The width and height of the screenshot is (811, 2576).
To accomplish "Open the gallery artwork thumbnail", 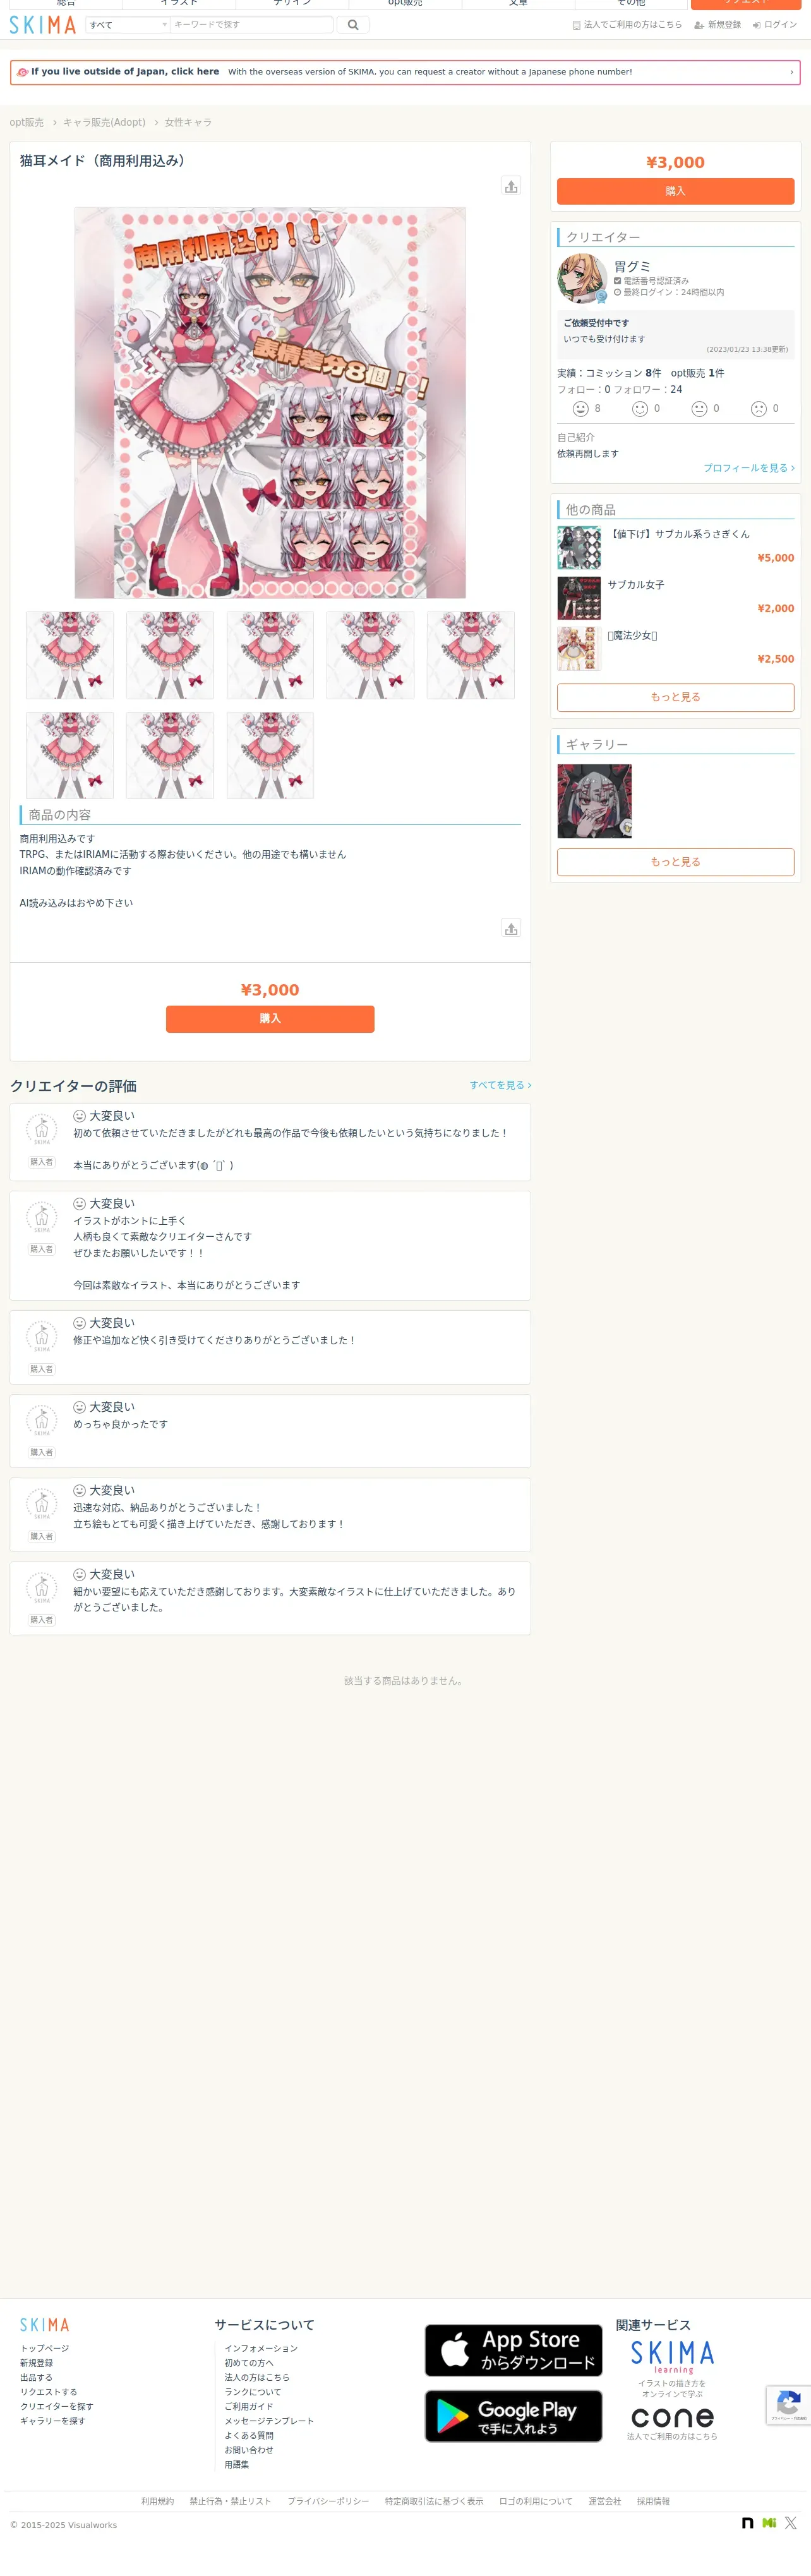I will pos(594,801).
